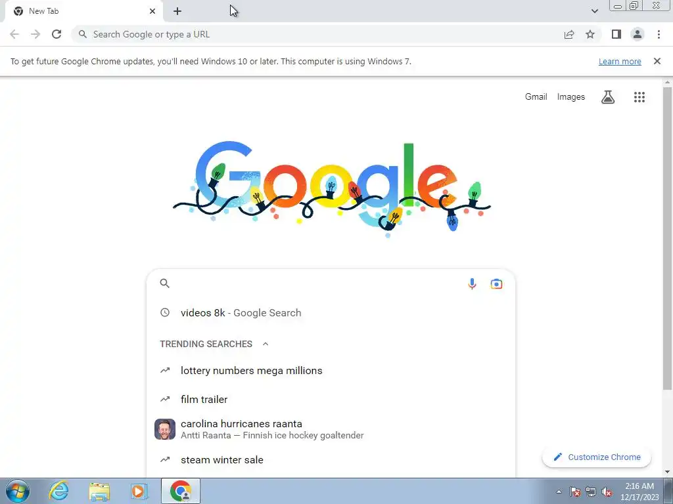This screenshot has width=673, height=504.
Task: Open the Learn more link
Action: coord(620,61)
